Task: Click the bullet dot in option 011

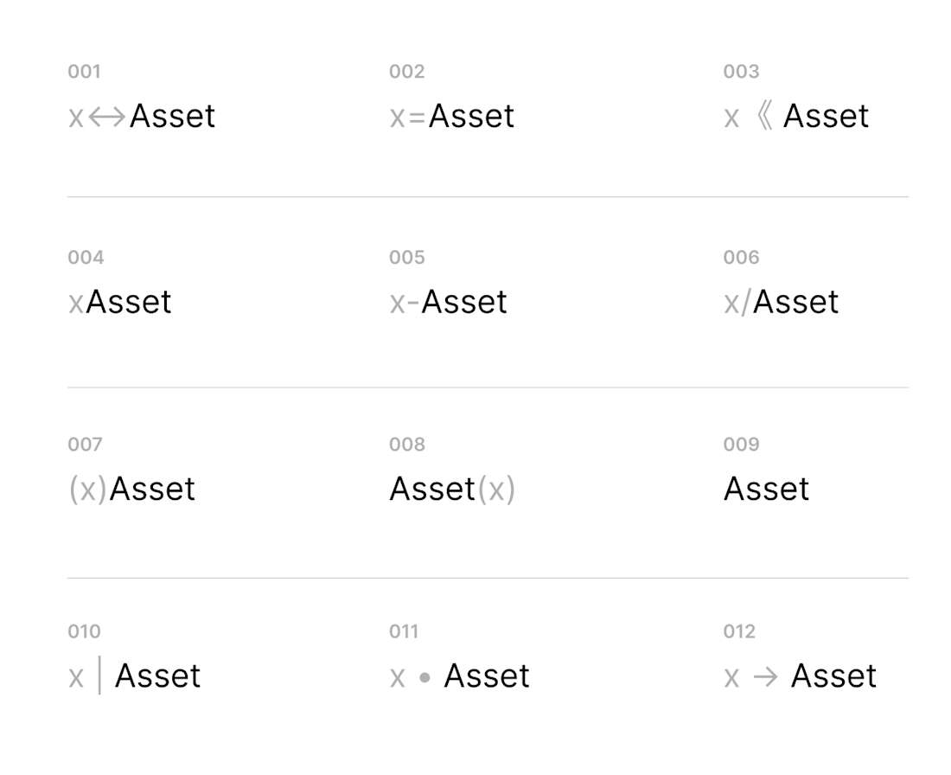Action: [x=424, y=677]
